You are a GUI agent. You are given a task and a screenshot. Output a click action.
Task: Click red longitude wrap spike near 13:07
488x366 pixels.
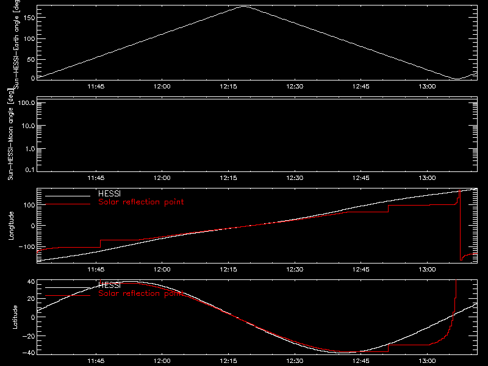tap(460, 225)
